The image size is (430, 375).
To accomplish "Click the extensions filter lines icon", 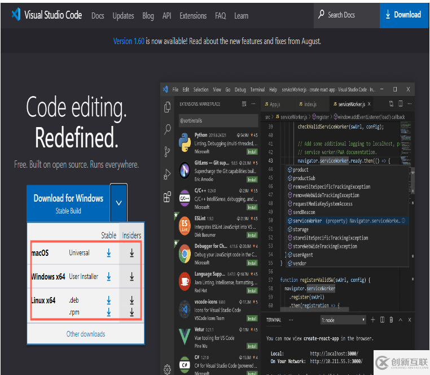I will [x=244, y=104].
